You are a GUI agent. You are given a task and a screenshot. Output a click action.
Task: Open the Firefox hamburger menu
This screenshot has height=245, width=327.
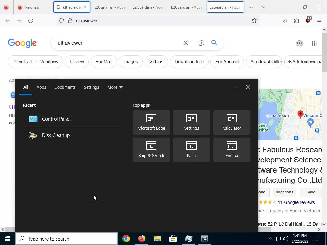[319, 21]
